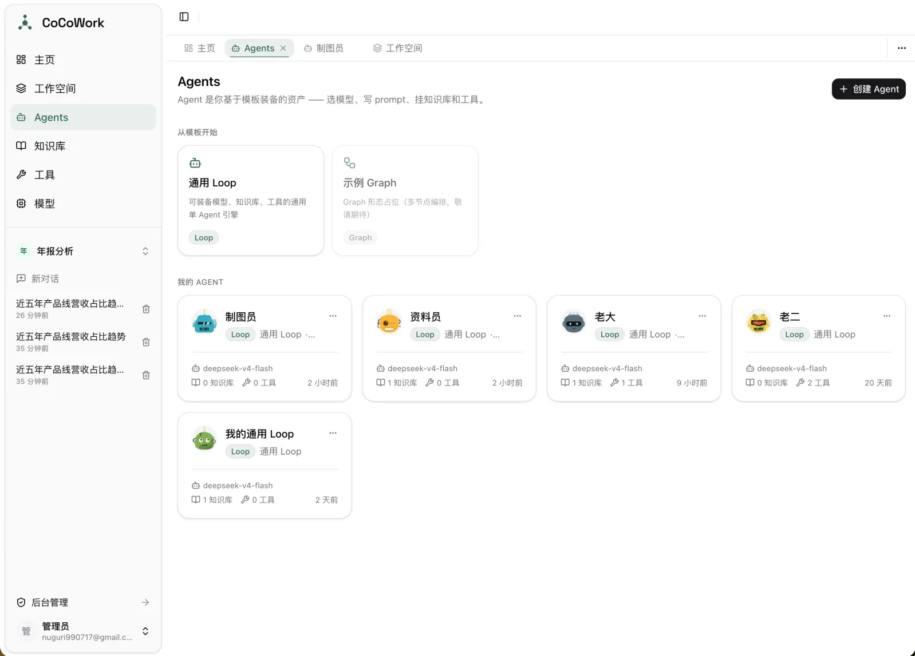The height and width of the screenshot is (656, 915).
Task: Open more options for 老二 agent
Action: (886, 316)
